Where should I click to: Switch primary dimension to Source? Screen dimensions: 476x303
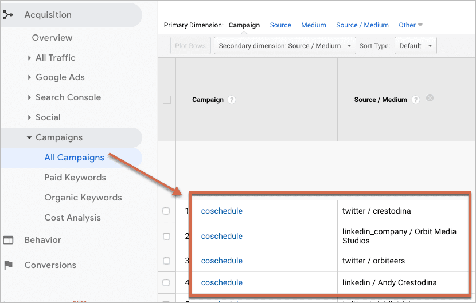[280, 25]
